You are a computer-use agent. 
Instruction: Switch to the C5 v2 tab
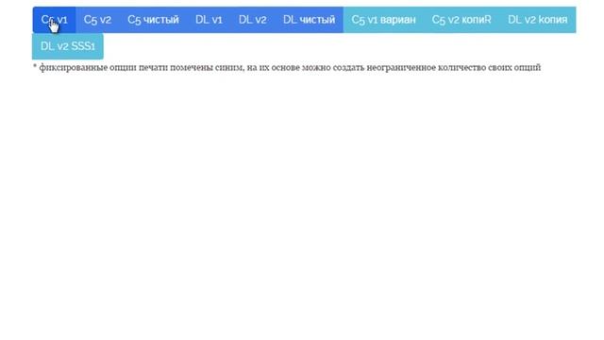97,20
